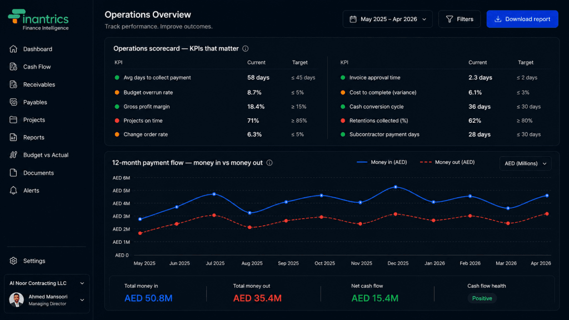Open the AED (Millions) unit dropdown

click(526, 164)
